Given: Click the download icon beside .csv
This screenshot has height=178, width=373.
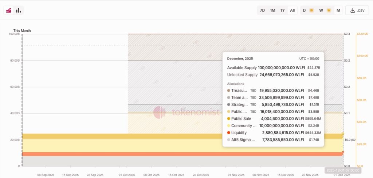Looking at the screenshot, I should pos(352,10).
